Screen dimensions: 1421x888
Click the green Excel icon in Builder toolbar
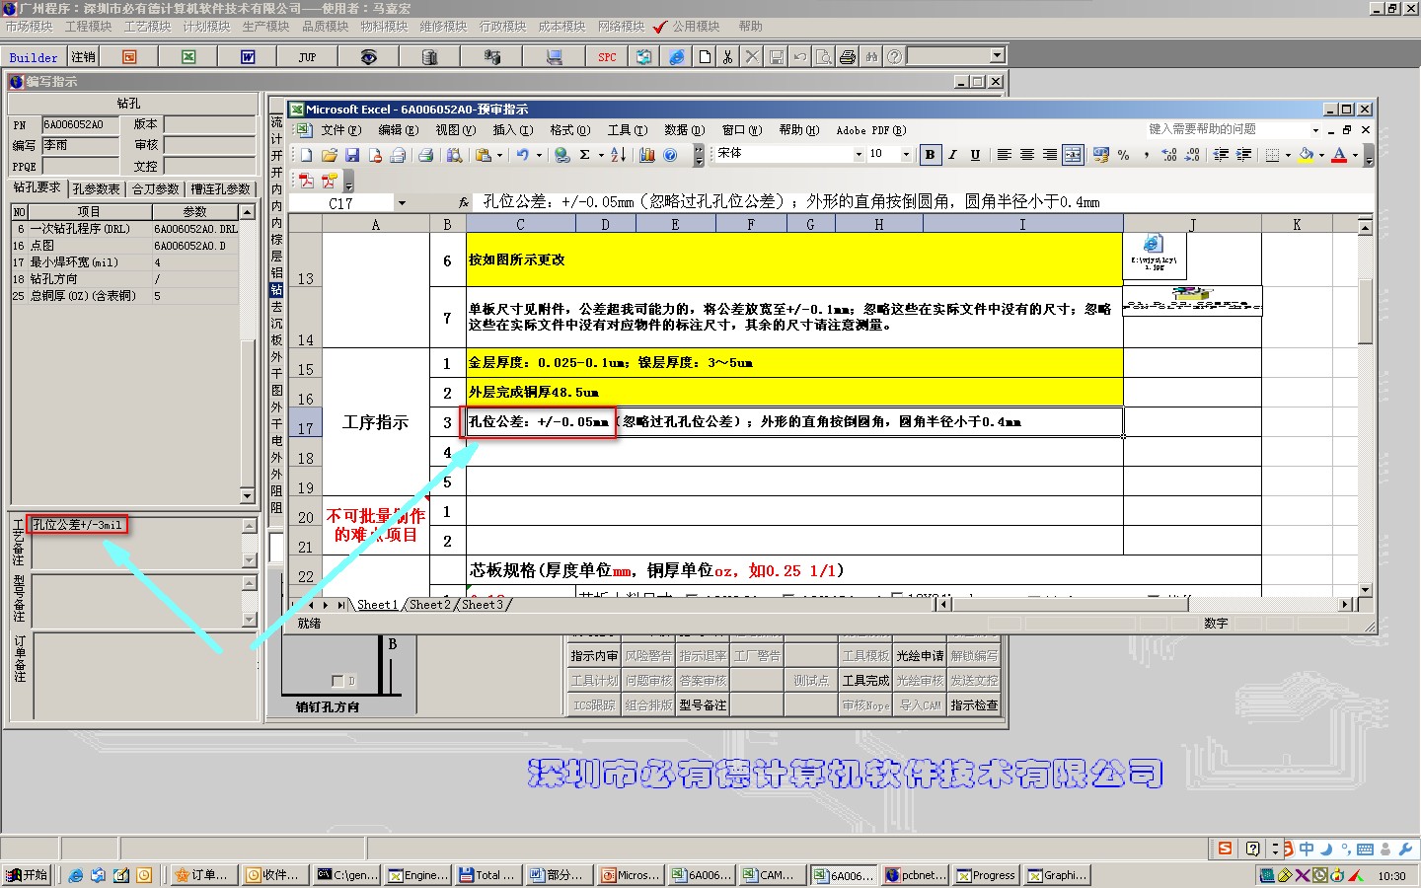coord(188,57)
